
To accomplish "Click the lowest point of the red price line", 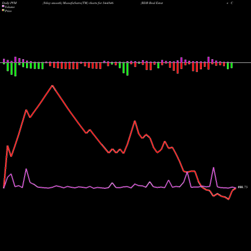I will click(x=229, y=199).
